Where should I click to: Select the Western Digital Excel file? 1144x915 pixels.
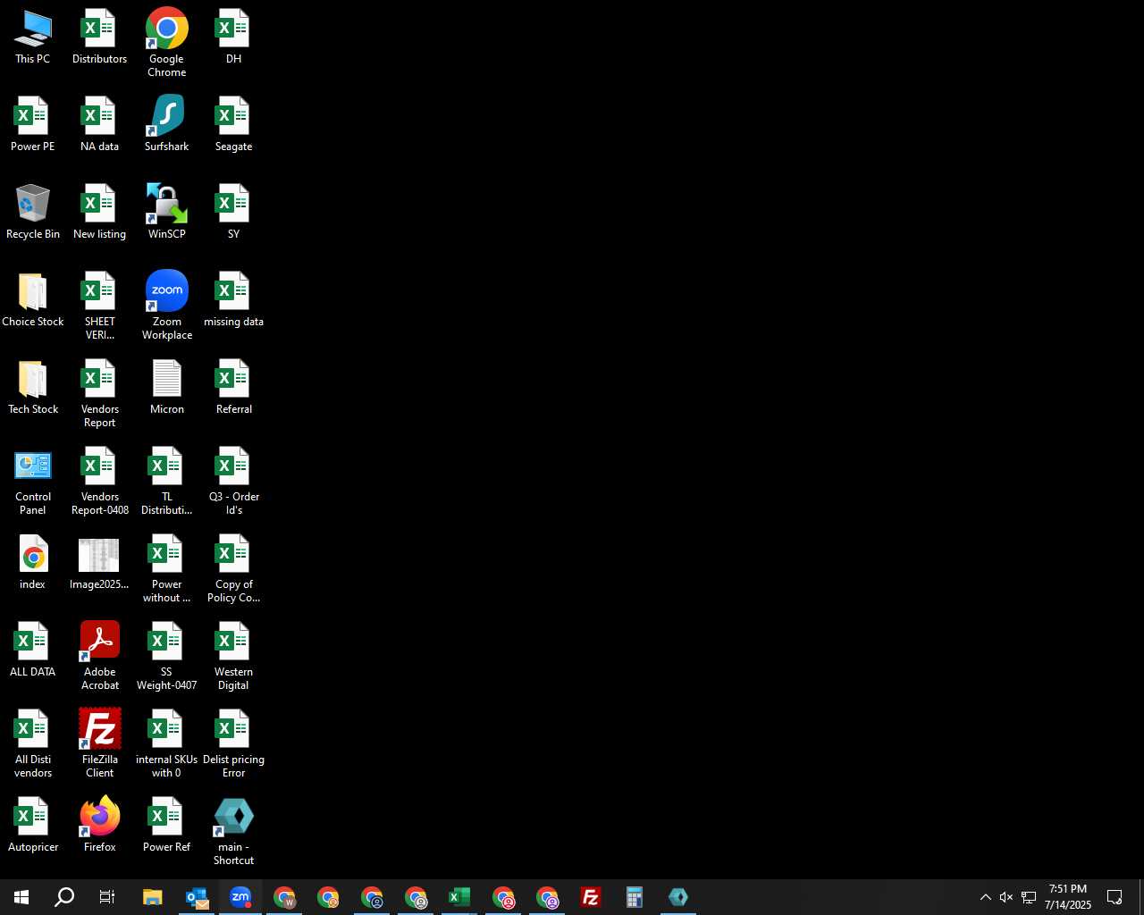coord(233,656)
